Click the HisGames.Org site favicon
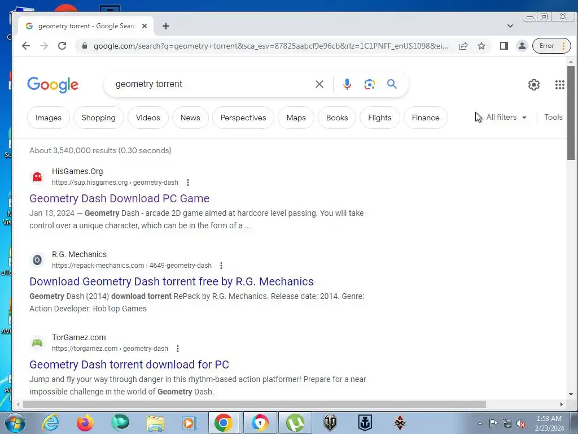The width and height of the screenshot is (578, 434). point(37,177)
